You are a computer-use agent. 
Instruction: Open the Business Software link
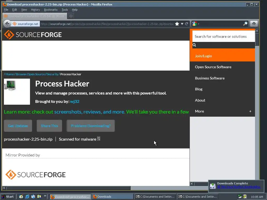pyautogui.click(x=210, y=78)
